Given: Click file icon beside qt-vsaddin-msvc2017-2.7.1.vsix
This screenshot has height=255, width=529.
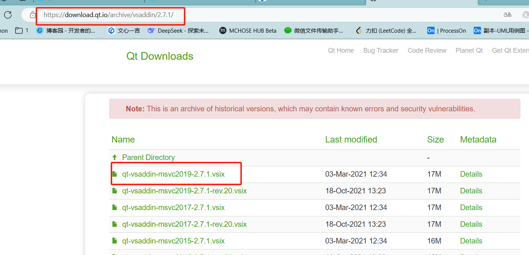Looking at the screenshot, I should (115, 207).
